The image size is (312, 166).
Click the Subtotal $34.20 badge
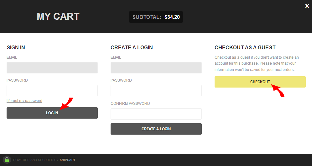pyautogui.click(x=156, y=17)
